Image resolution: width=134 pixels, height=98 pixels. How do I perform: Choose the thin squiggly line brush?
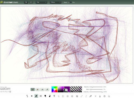[x=27, y=96]
